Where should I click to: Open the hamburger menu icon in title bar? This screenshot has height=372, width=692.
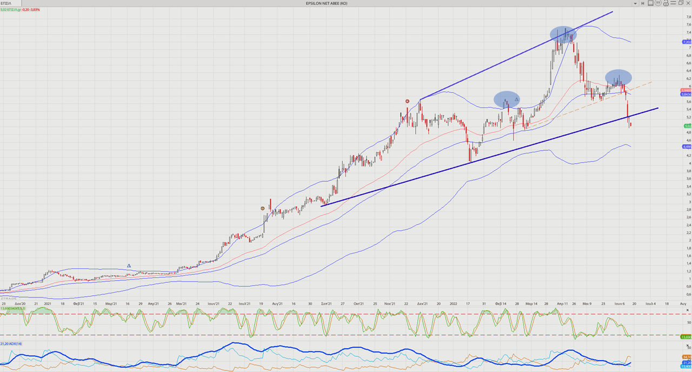click(673, 3)
